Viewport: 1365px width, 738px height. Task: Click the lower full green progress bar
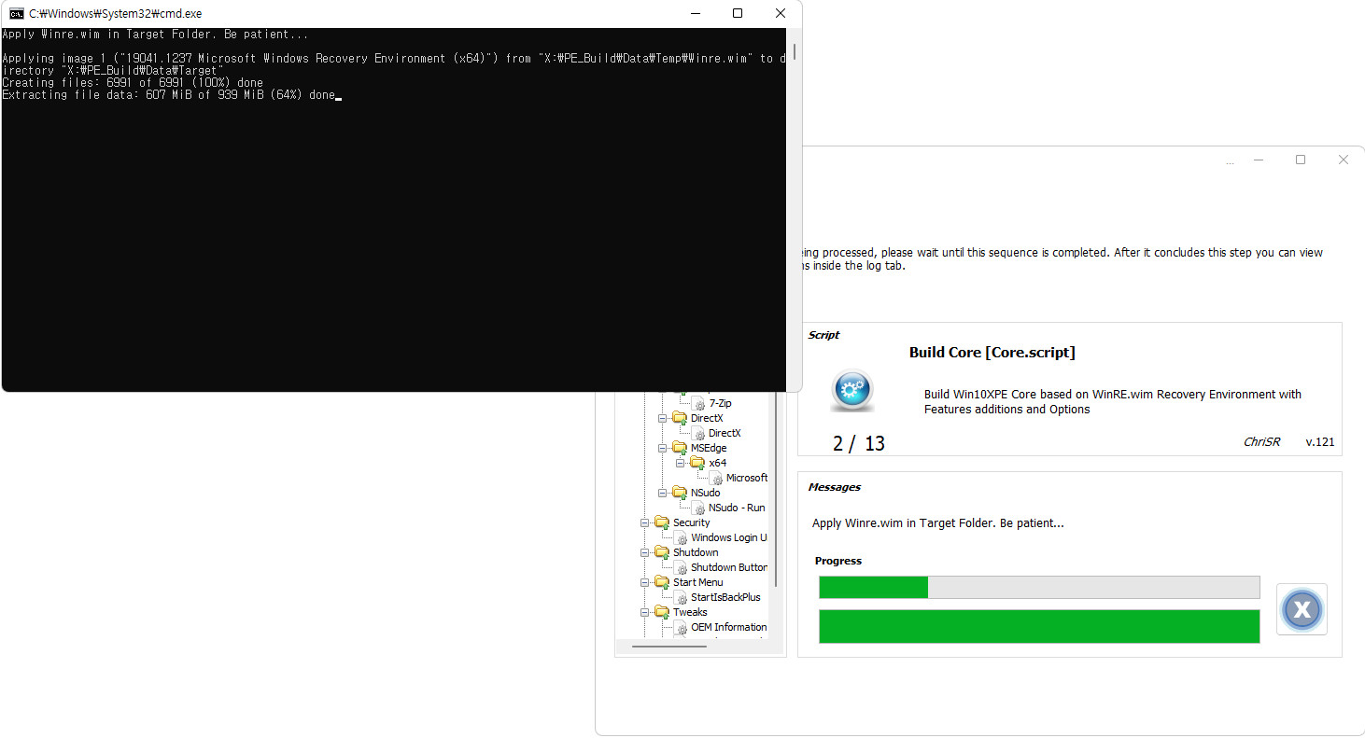click(1039, 626)
